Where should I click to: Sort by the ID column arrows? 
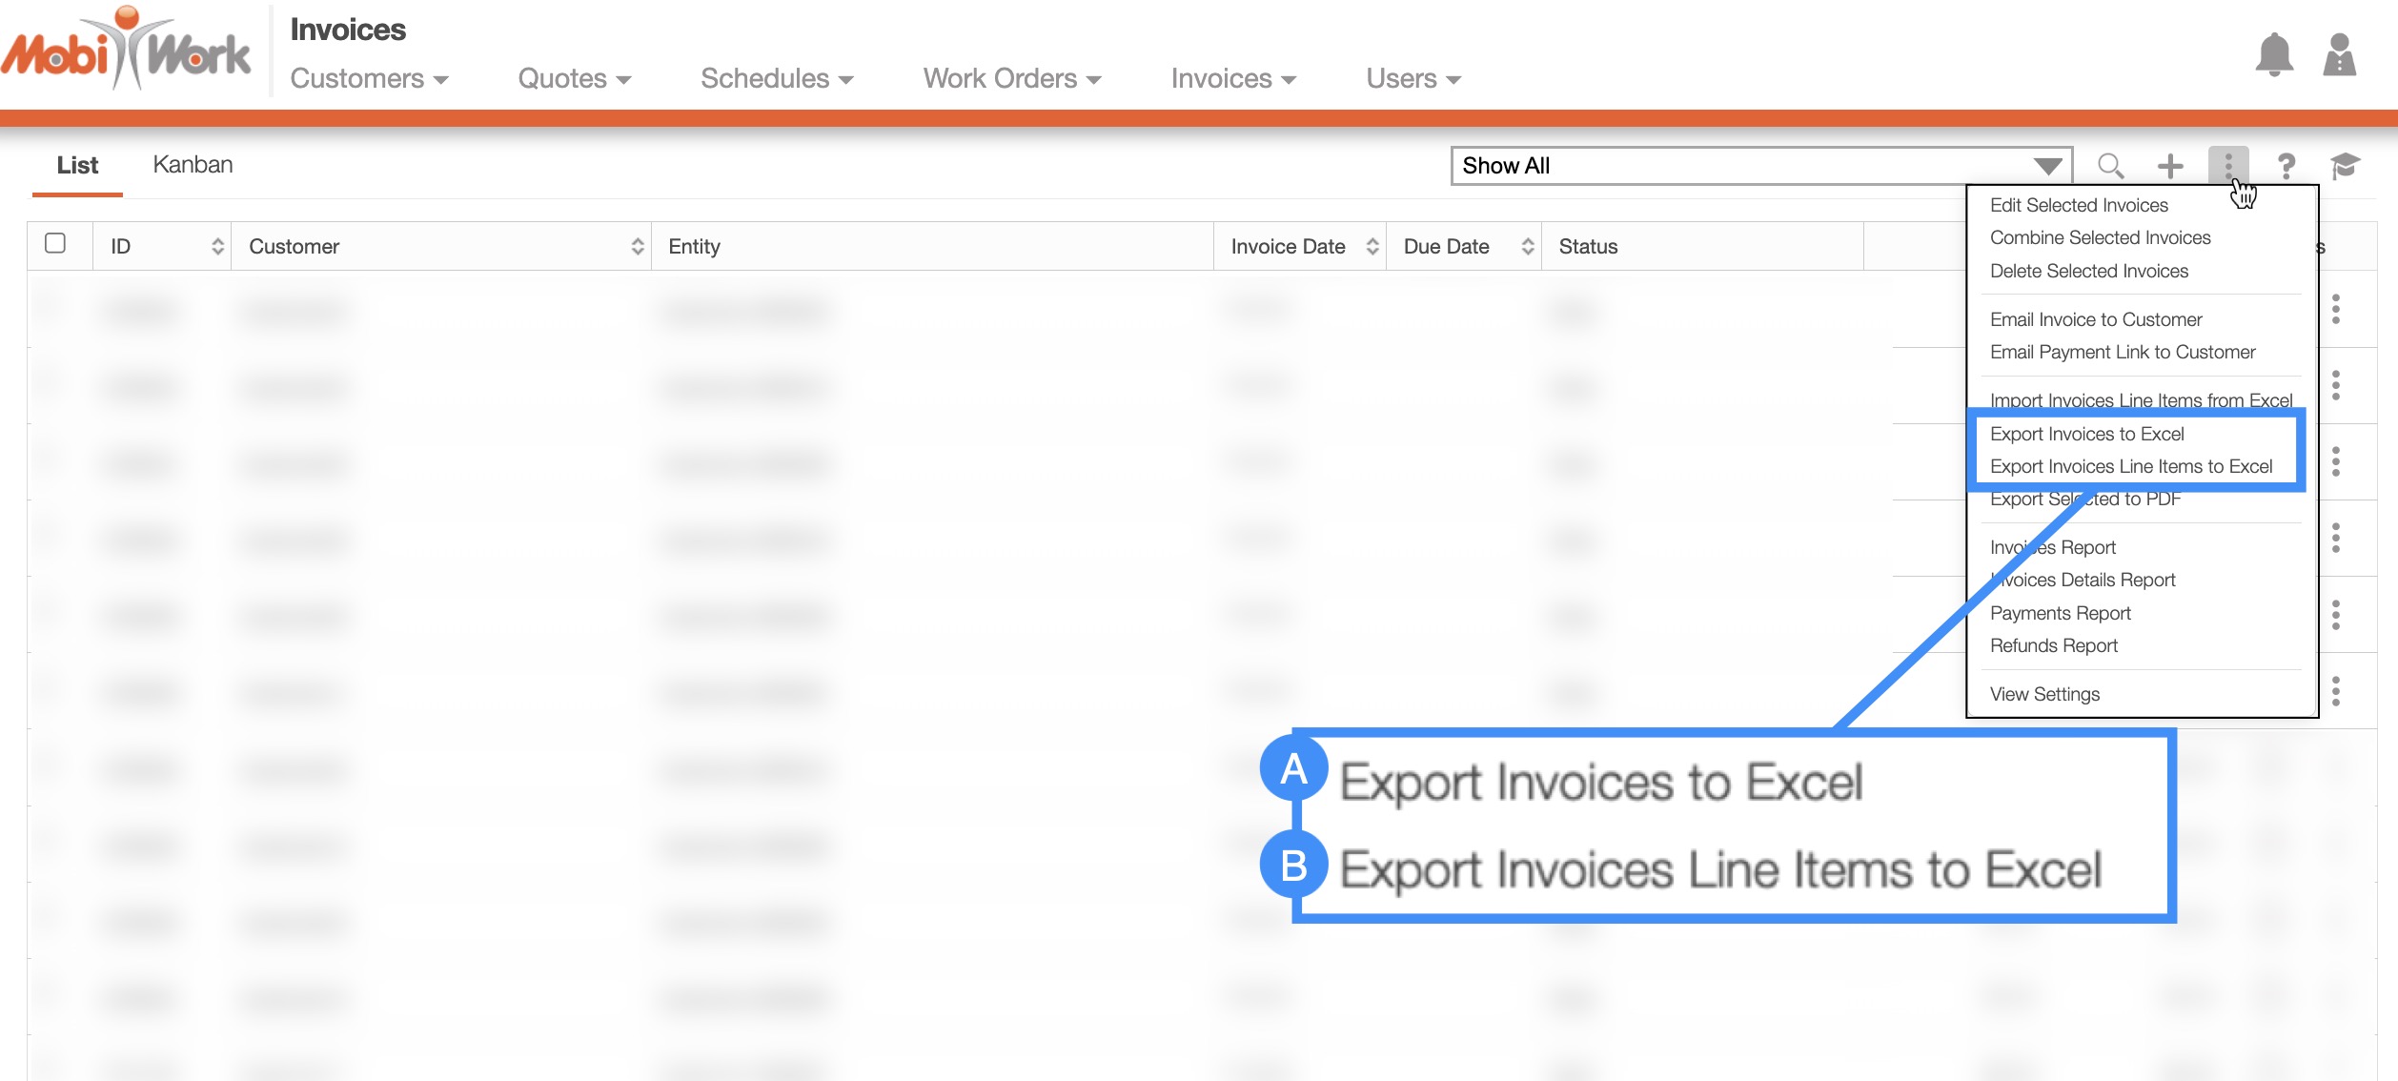point(218,247)
